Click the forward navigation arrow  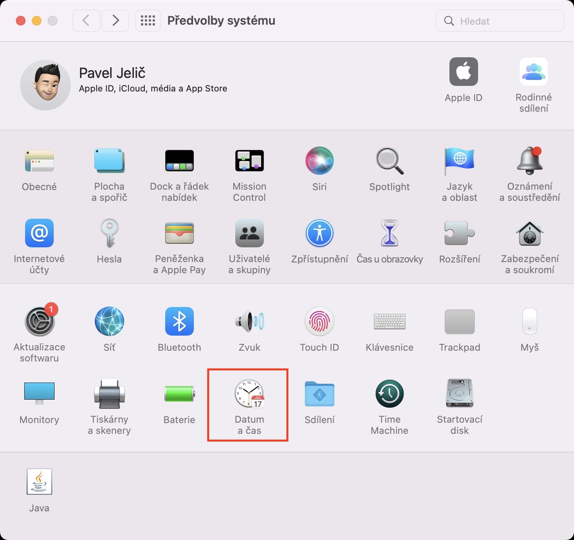(x=115, y=20)
